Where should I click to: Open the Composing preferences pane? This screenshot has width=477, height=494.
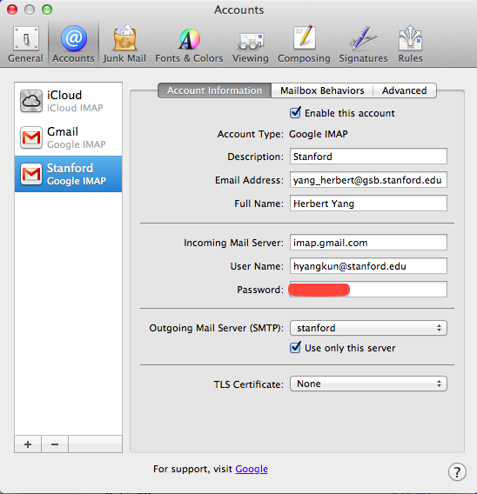[x=304, y=44]
